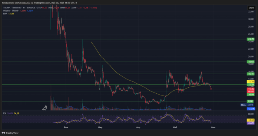This screenshot has width=258, height=136.
Task: Click the 26,00 price axis tick
Action: point(251,34)
